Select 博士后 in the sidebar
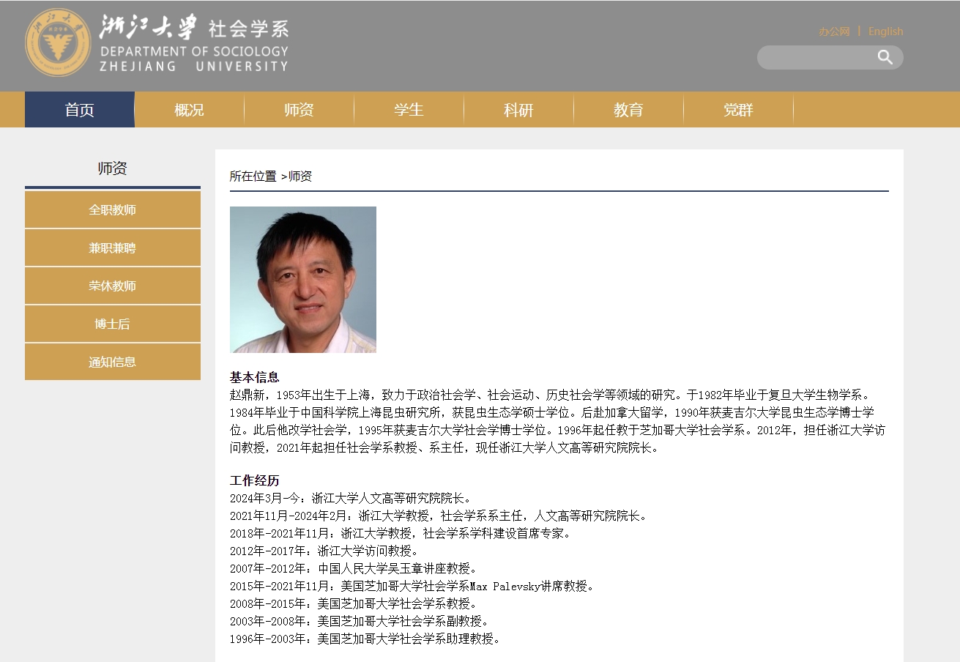Image resolution: width=960 pixels, height=662 pixels. [x=113, y=324]
